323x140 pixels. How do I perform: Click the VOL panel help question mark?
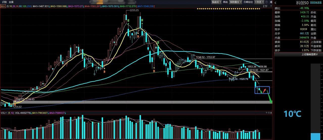coord(266,113)
